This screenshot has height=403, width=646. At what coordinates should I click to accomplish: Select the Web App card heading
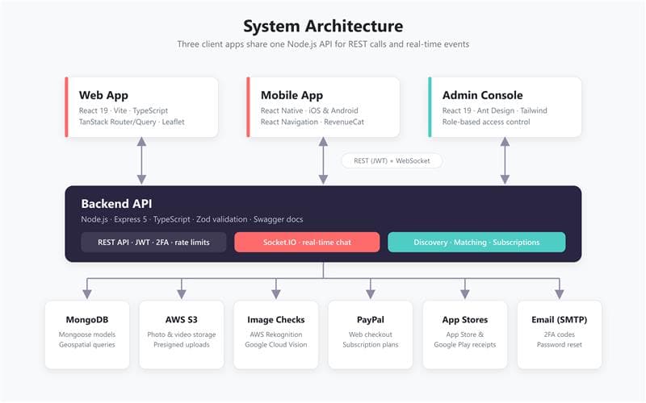click(x=103, y=95)
